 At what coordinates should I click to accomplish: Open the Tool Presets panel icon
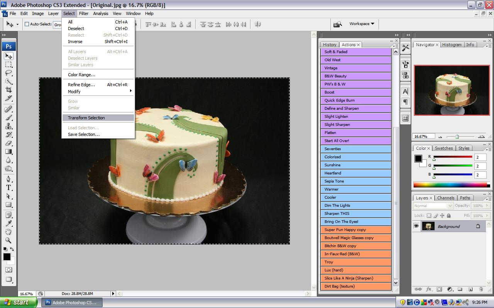tap(405, 48)
